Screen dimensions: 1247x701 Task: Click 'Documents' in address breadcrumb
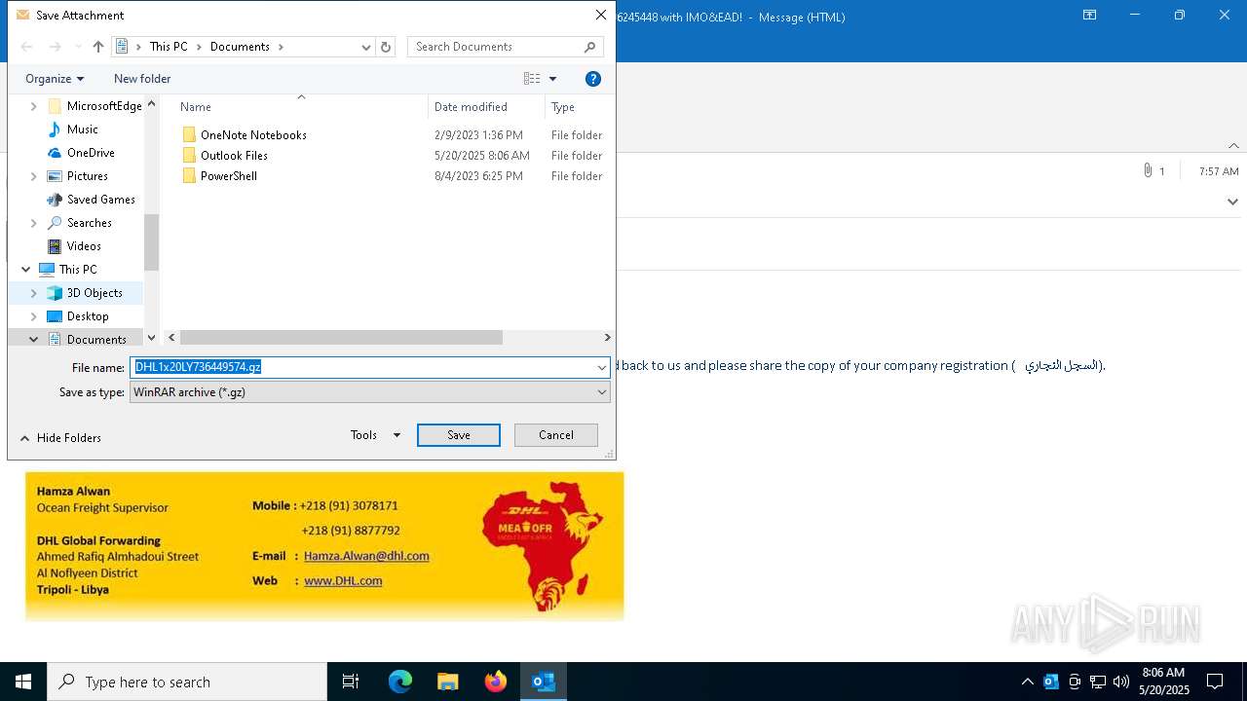point(240,47)
